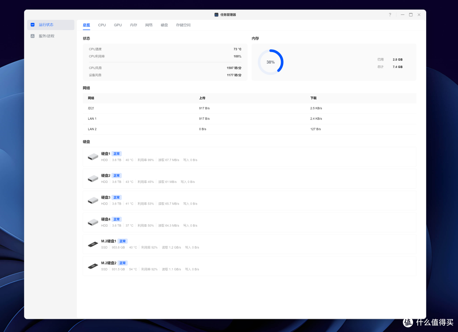
Task: Click the 上传 column header
Action: pos(202,98)
